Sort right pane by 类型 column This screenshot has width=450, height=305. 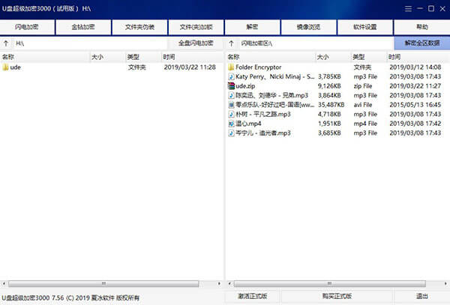tap(369, 57)
